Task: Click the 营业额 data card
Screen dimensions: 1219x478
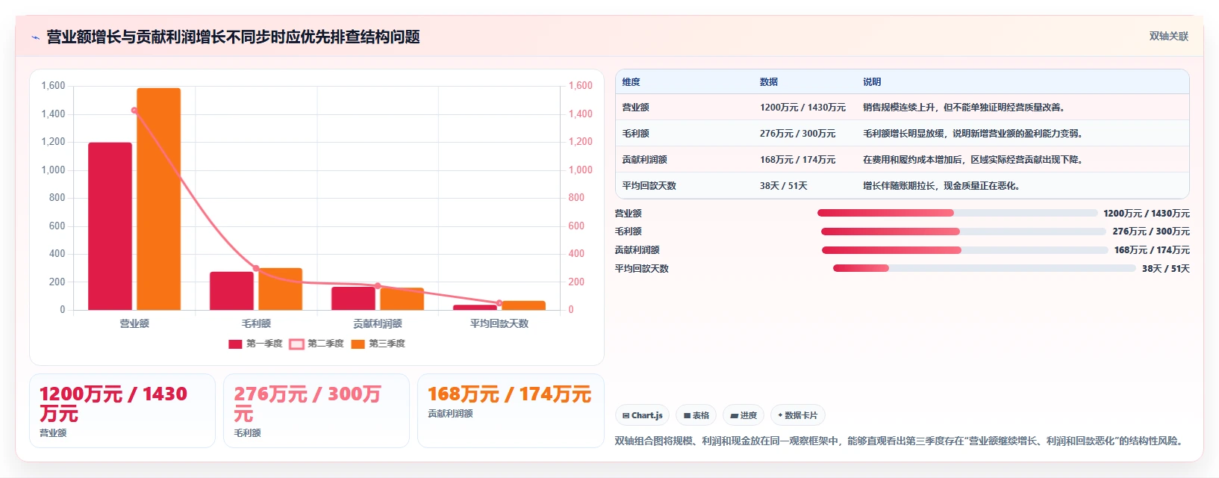Action: 122,411
